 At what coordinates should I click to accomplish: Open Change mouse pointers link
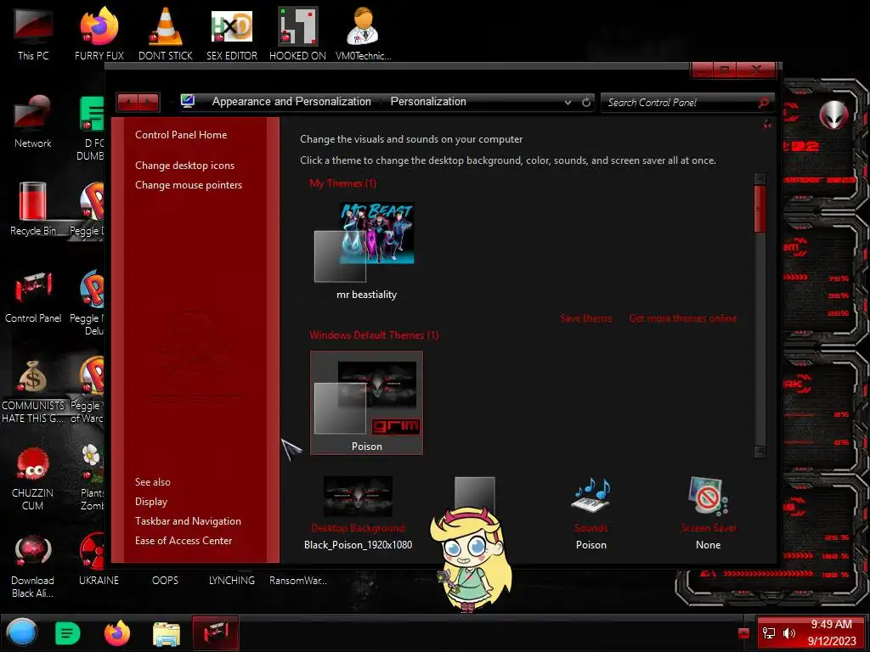click(x=189, y=184)
